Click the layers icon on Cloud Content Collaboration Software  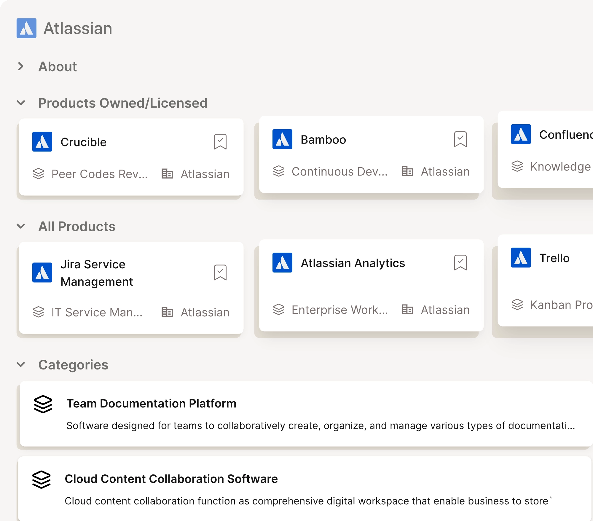point(42,479)
